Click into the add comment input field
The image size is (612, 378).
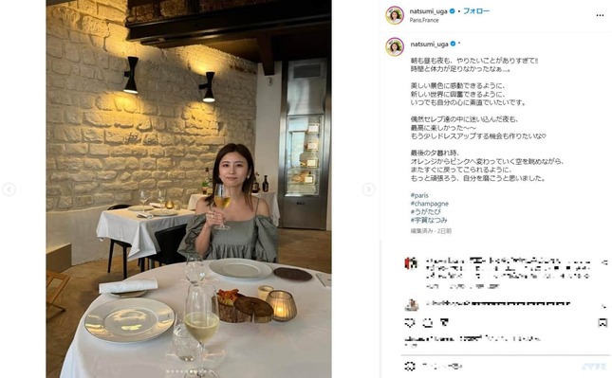click(500, 367)
